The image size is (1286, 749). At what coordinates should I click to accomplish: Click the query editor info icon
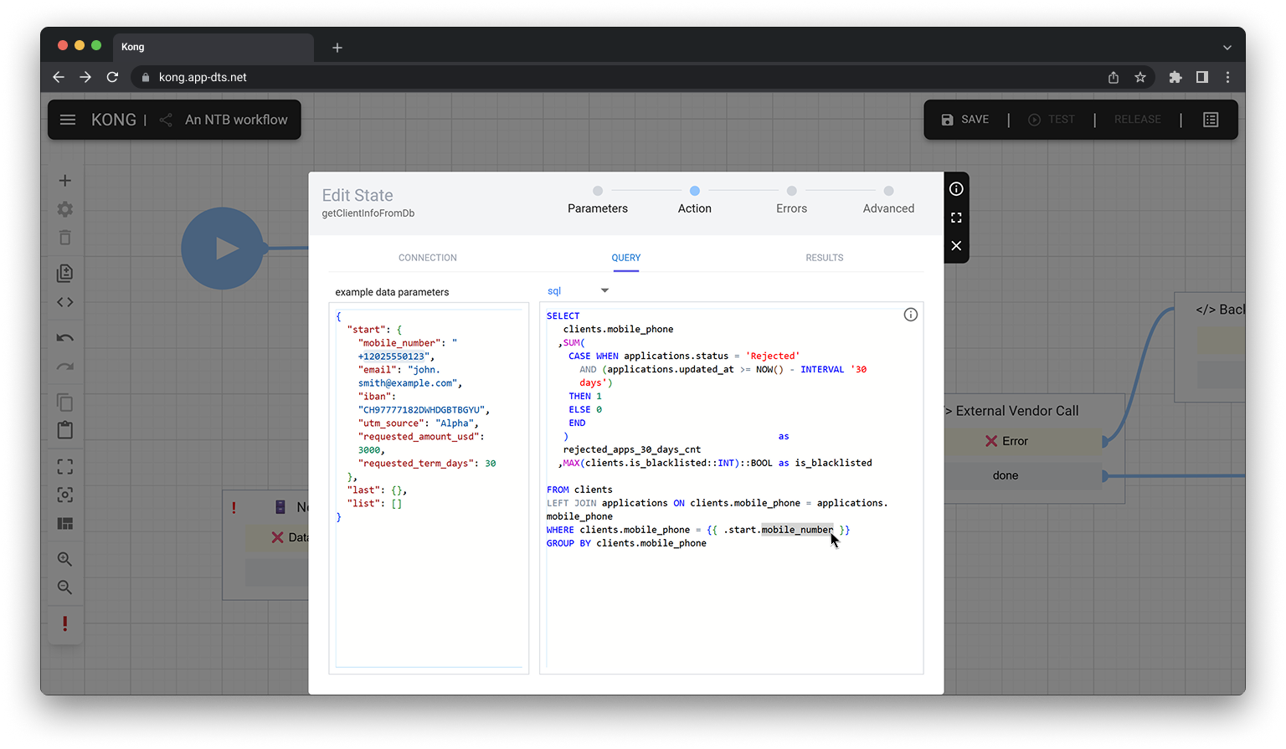tap(911, 315)
